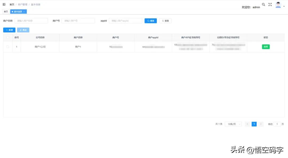
Task: Click the admin avatar picture
Action: tap(278, 5)
